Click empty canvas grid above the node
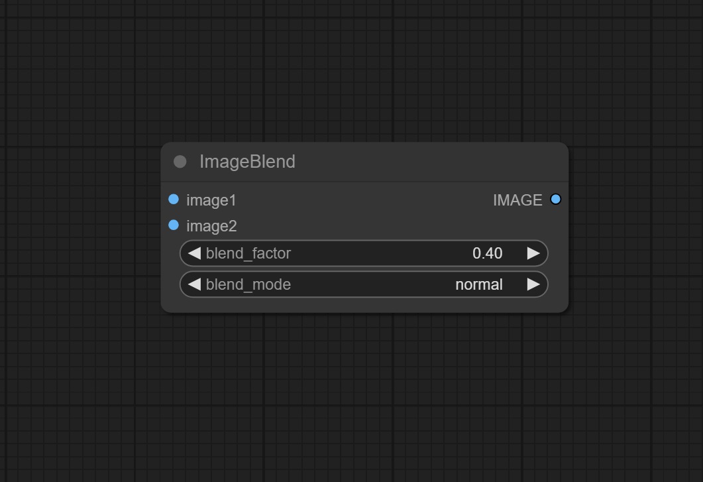 click(x=364, y=73)
